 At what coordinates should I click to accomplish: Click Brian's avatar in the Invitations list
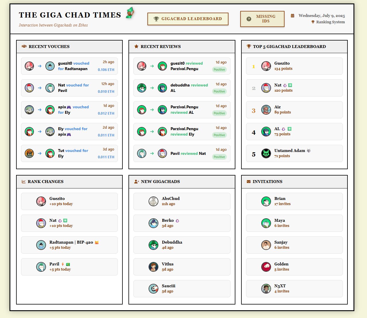266,201
